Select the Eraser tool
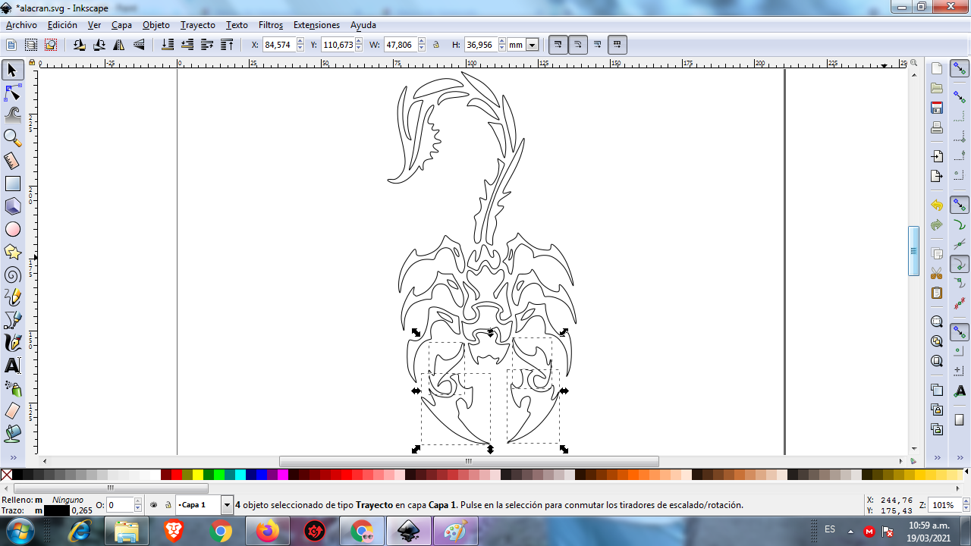The height and width of the screenshot is (546, 971). (x=12, y=411)
